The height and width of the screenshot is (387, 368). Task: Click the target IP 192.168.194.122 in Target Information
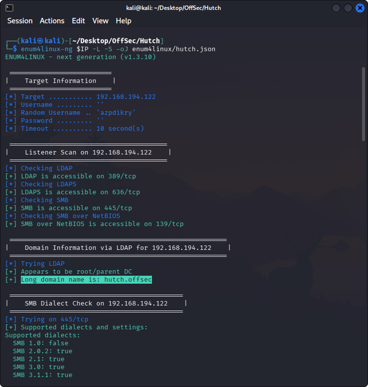(126, 97)
